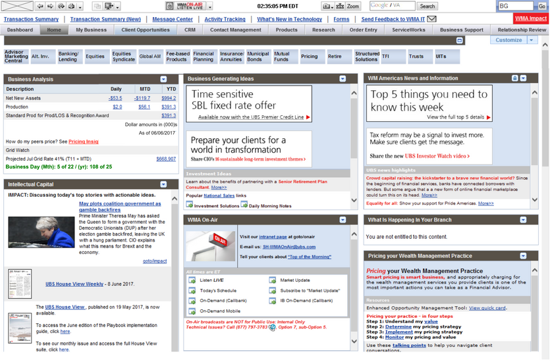Click the Listen LIVE icon
The width and height of the screenshot is (550, 362).
coord(192,280)
